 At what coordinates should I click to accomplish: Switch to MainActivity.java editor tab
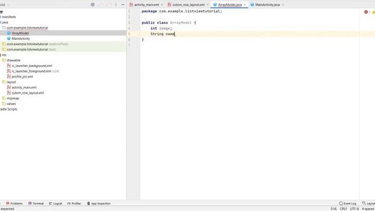267,5
